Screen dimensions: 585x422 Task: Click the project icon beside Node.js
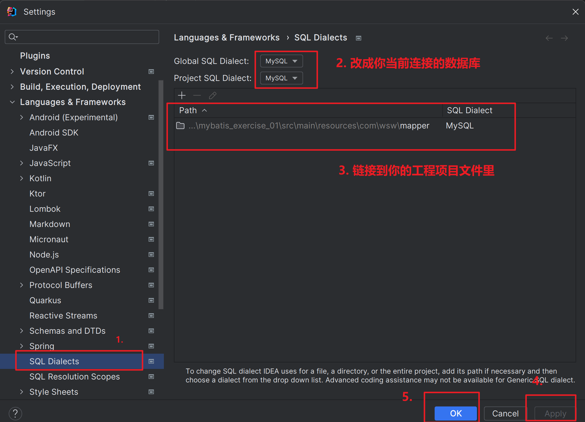click(151, 254)
